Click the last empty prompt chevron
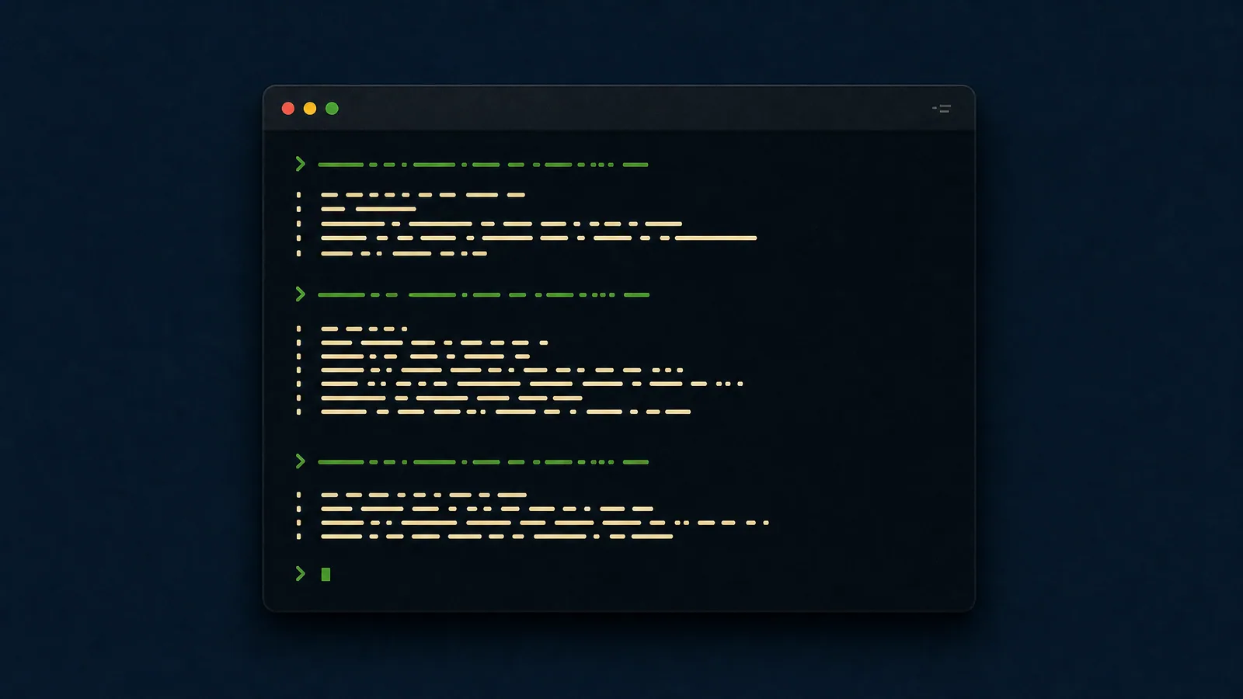The width and height of the screenshot is (1243, 699). click(301, 573)
